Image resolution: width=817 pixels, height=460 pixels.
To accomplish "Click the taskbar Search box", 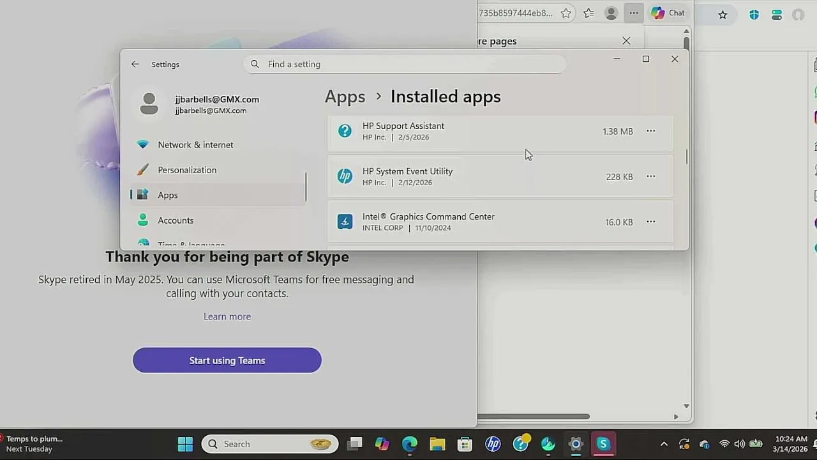I will click(x=270, y=444).
